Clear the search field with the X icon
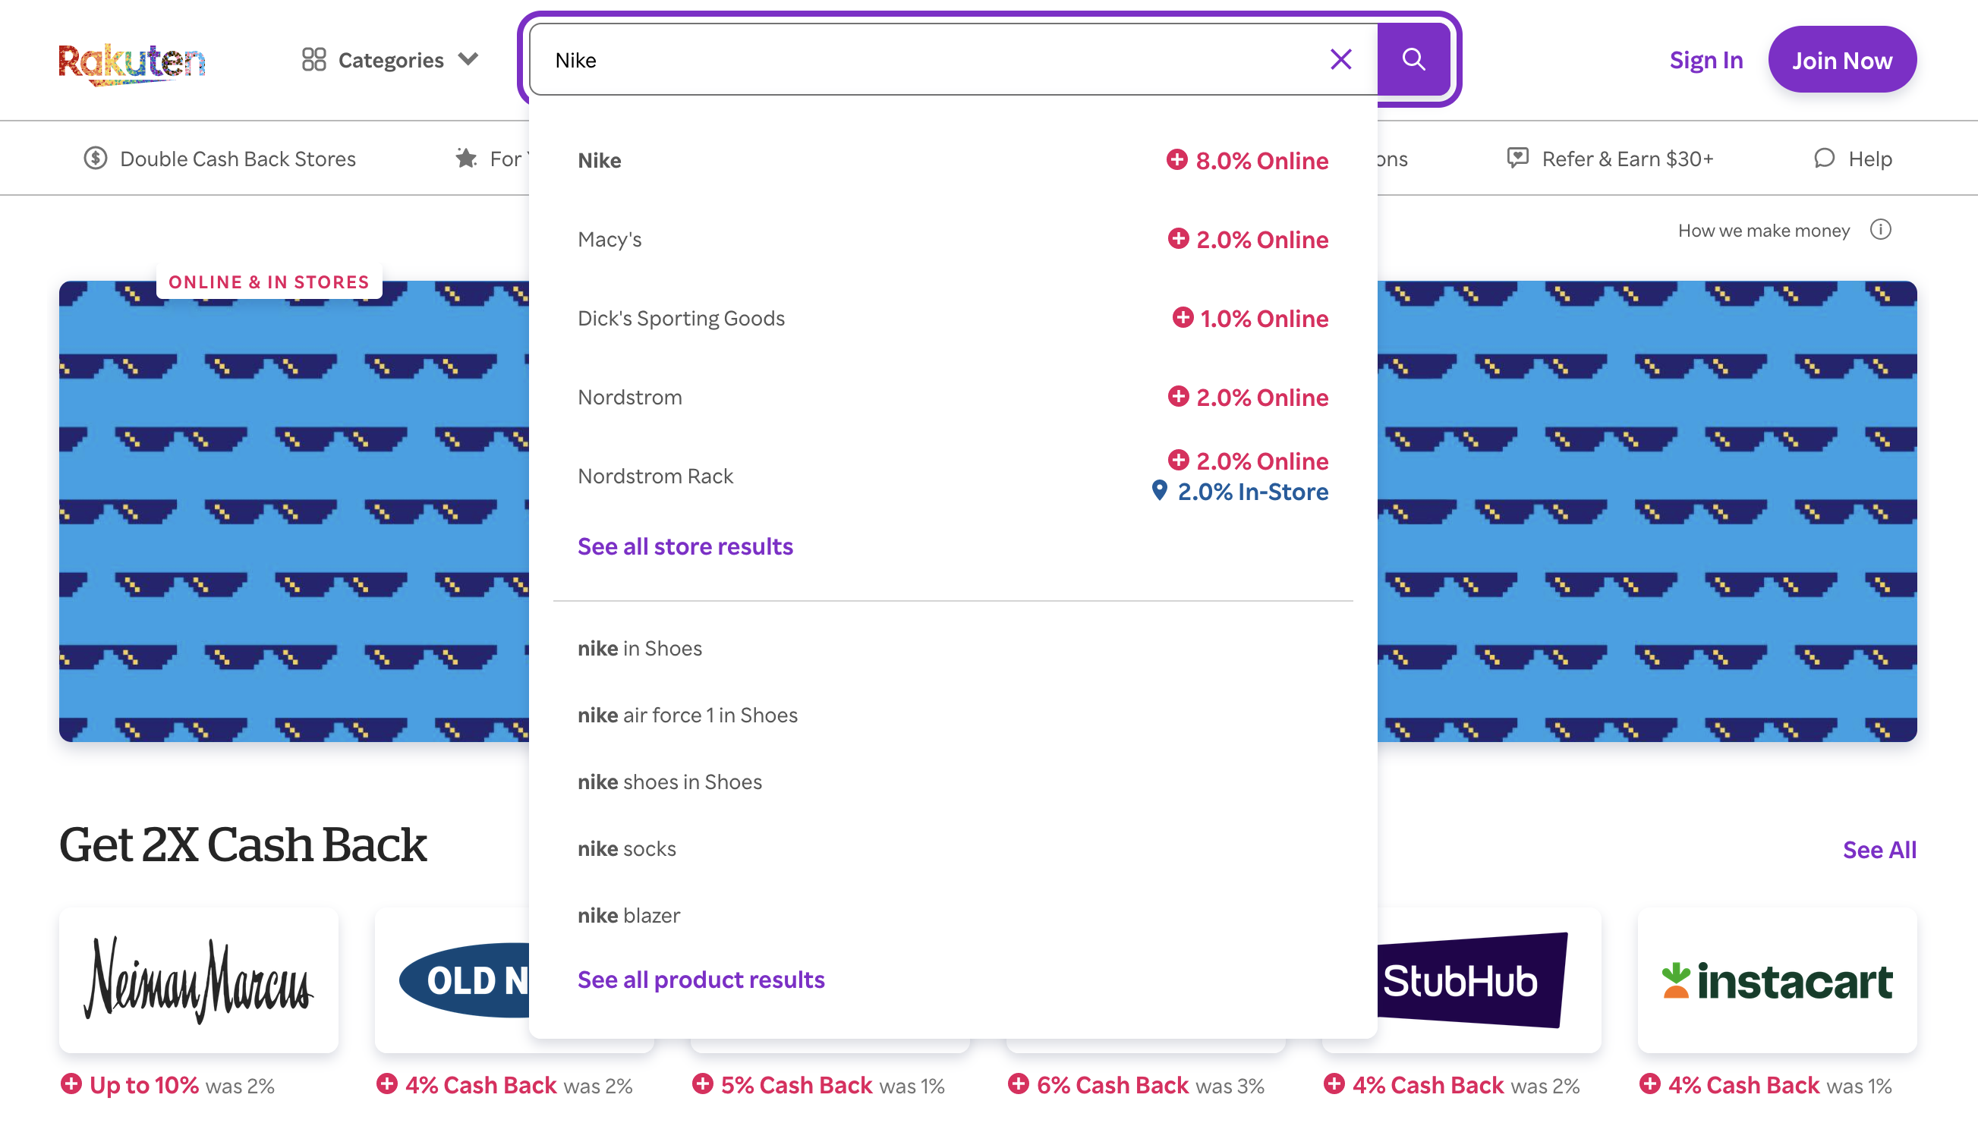This screenshot has width=1978, height=1126. point(1340,59)
